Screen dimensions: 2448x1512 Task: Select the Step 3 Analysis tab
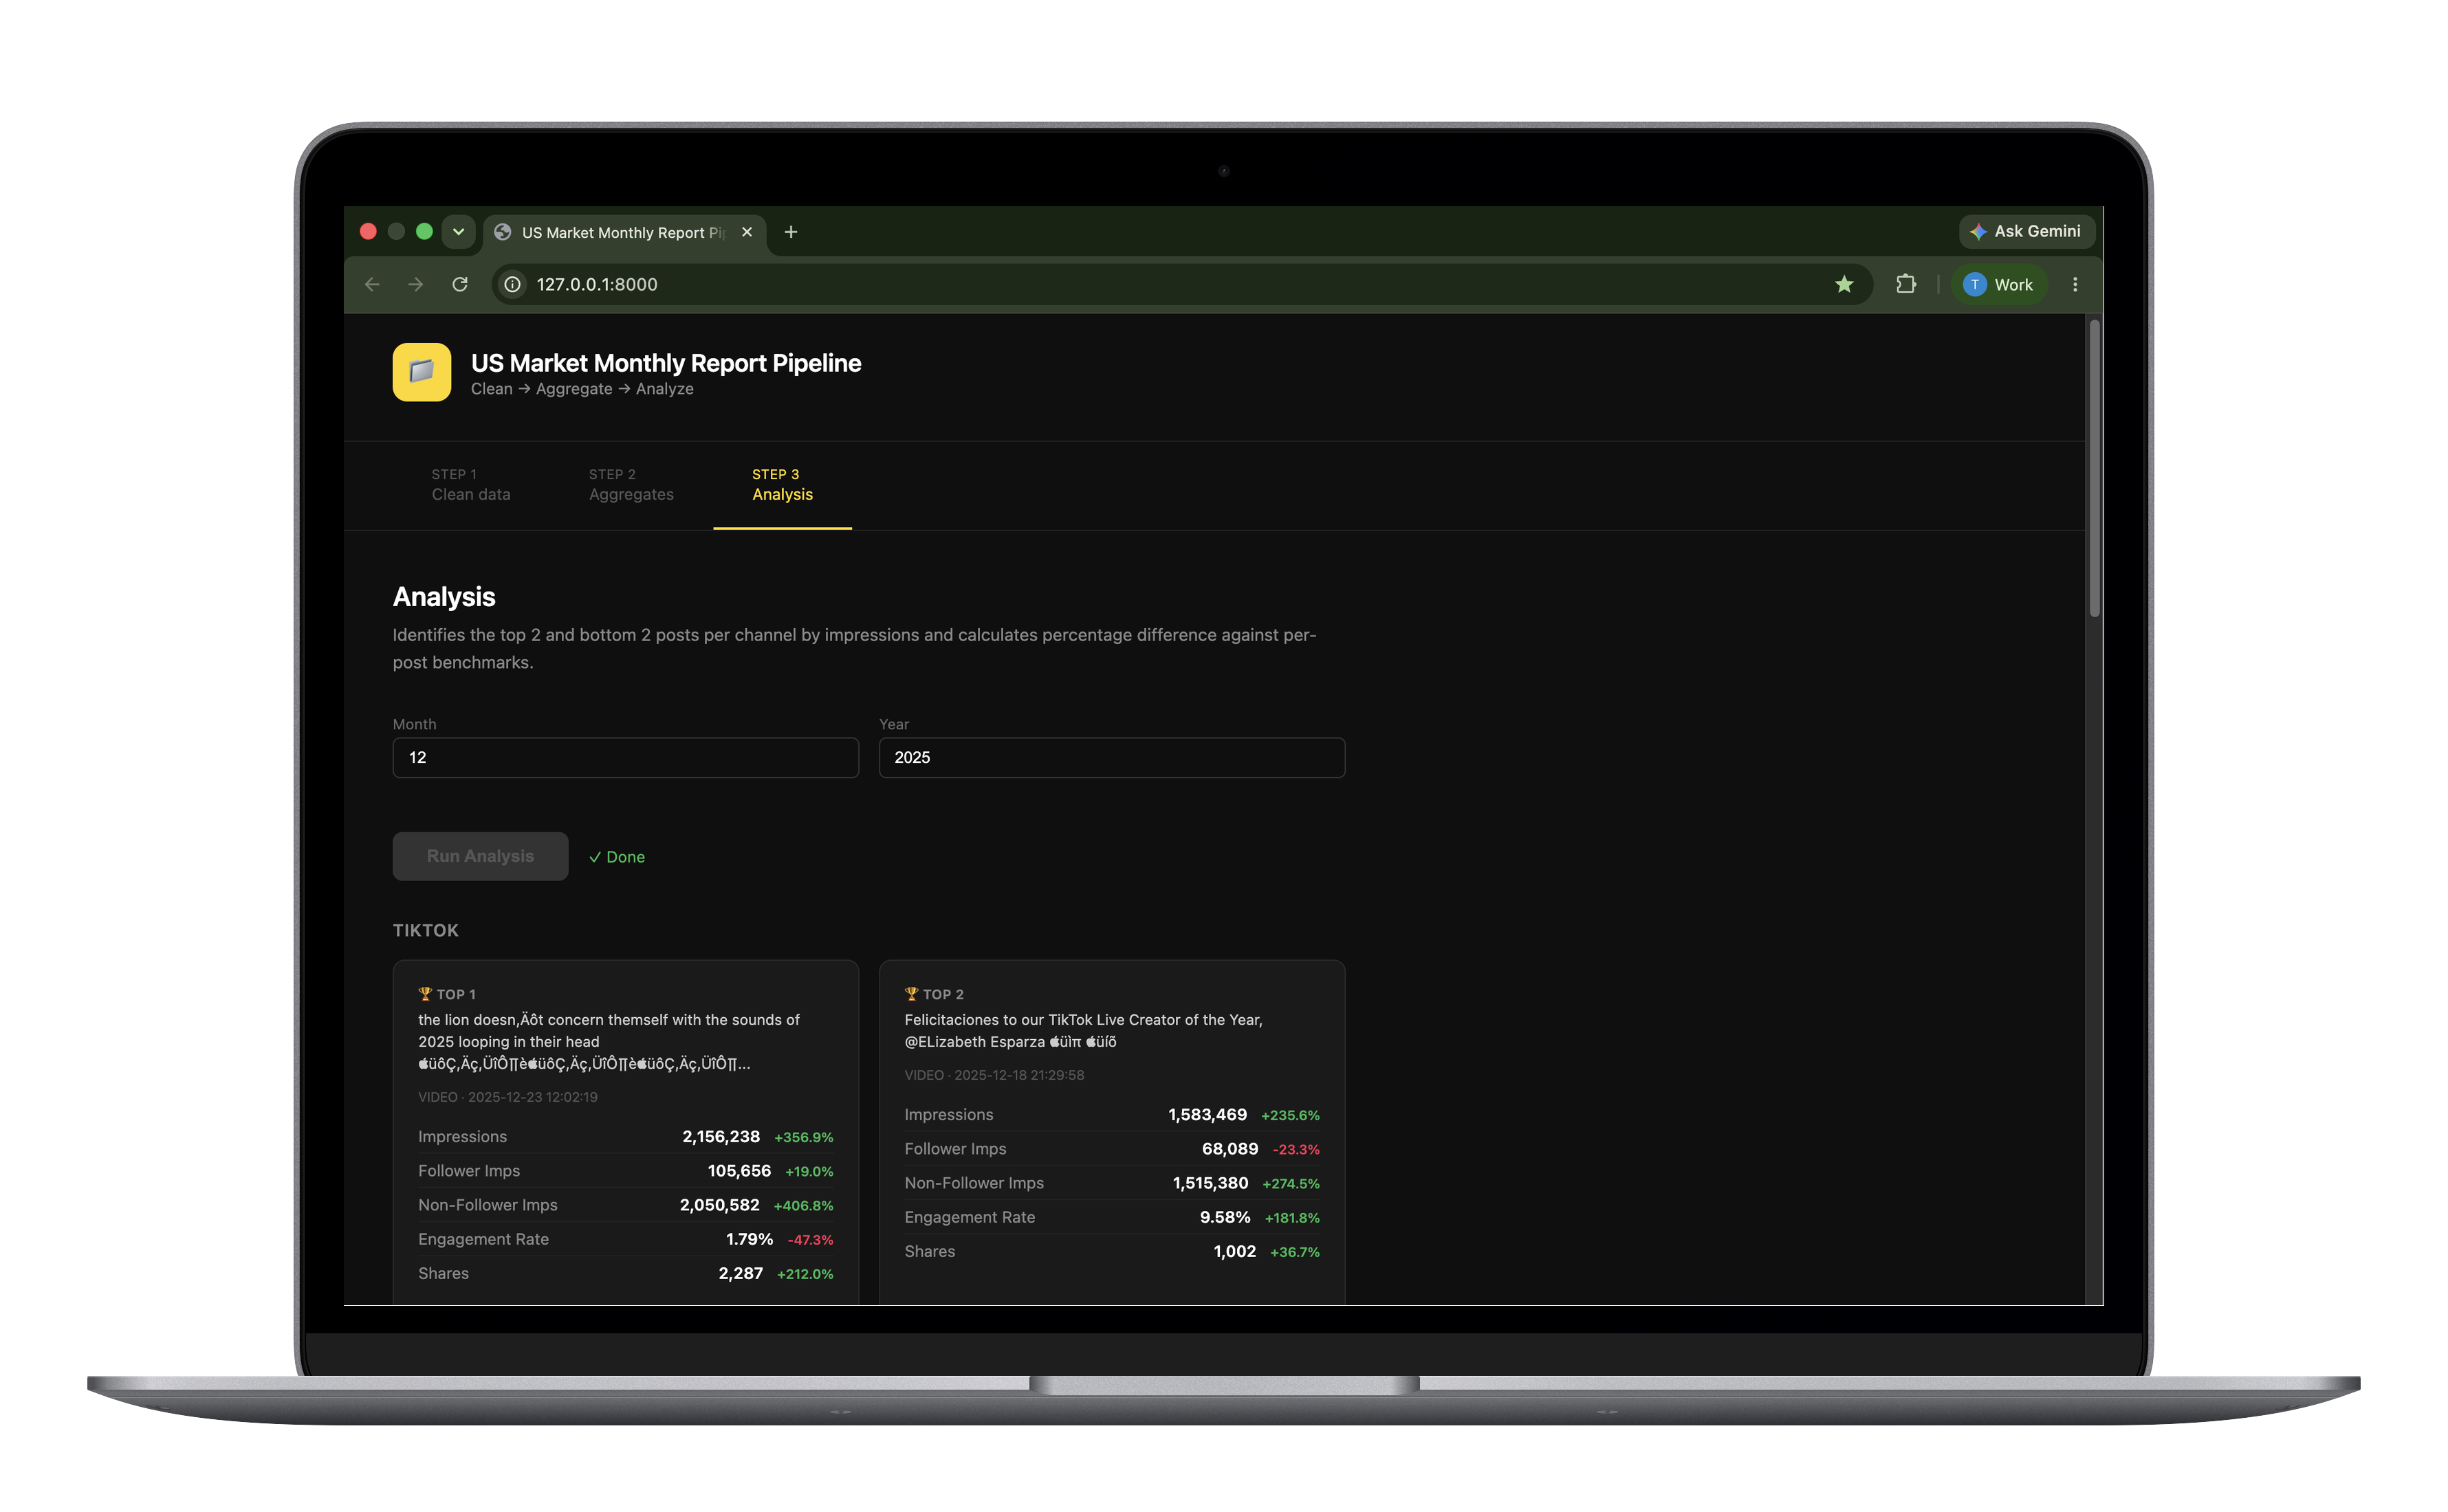coord(783,485)
